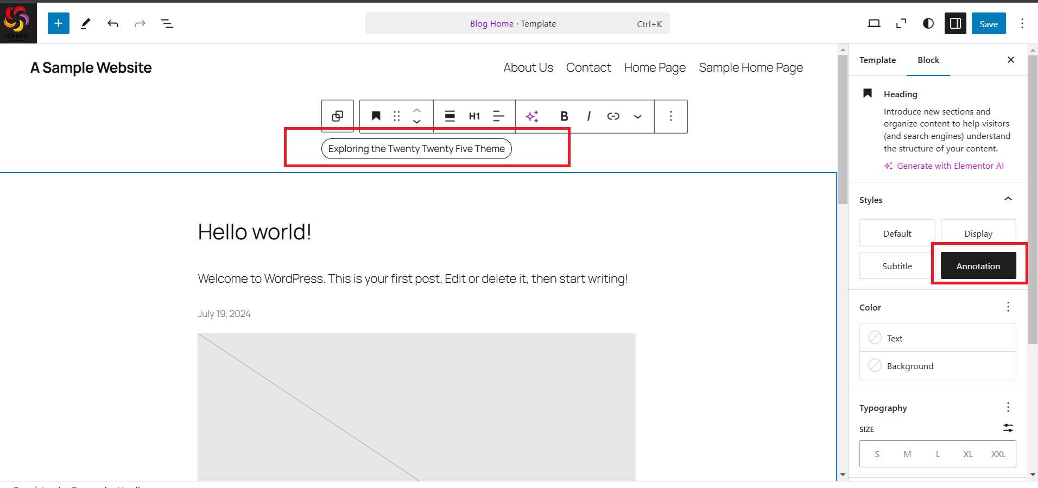Set font size to XXL

(998, 454)
